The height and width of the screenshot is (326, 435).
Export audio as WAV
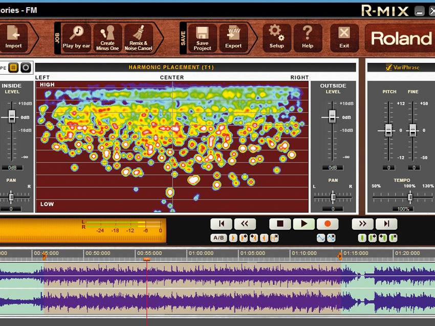click(x=233, y=38)
